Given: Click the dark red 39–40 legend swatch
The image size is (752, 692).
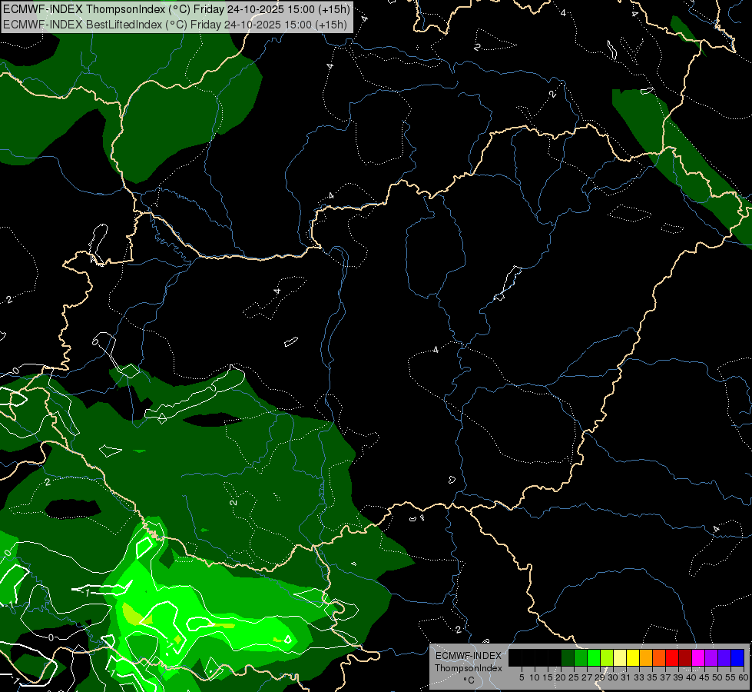Looking at the screenshot, I should tap(685, 657).
